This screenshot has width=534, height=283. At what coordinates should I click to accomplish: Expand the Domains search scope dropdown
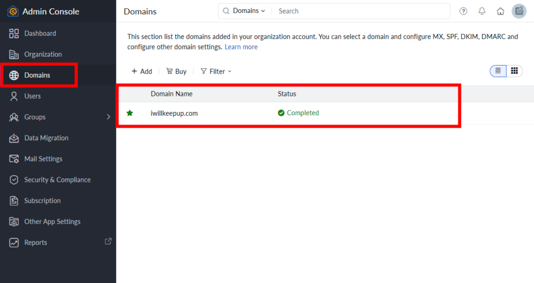[244, 11]
